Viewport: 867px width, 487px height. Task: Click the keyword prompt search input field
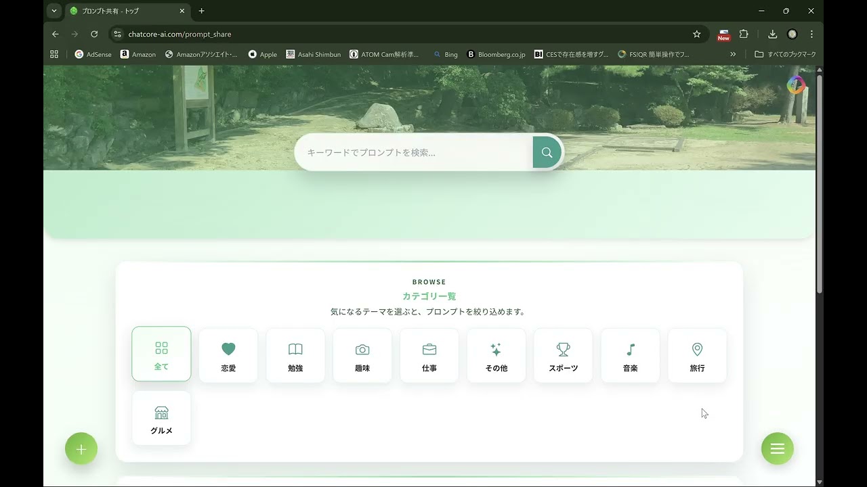tap(406, 152)
